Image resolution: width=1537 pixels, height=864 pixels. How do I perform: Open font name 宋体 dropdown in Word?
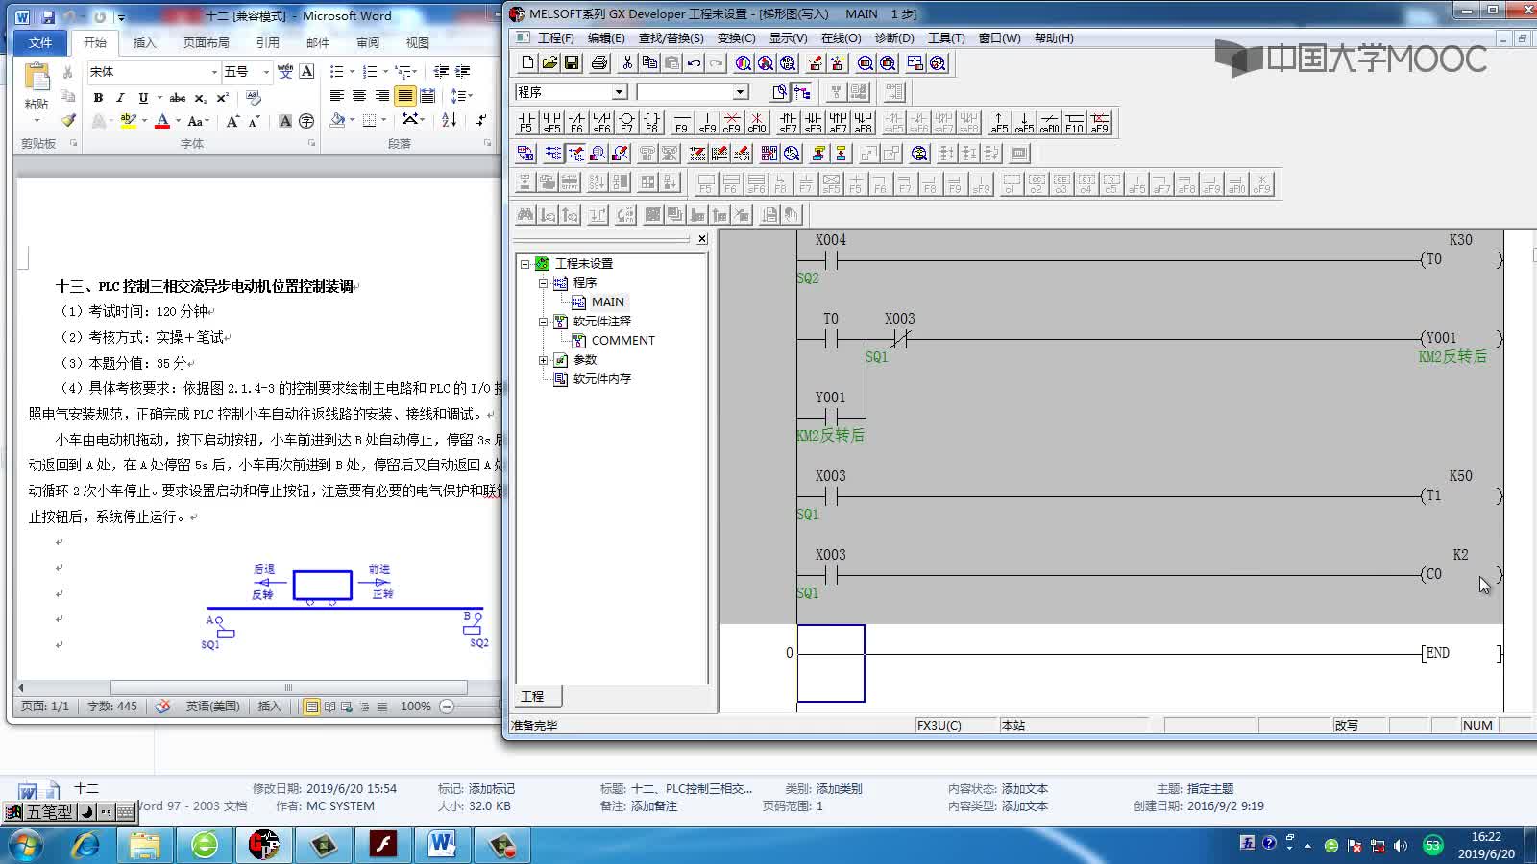click(214, 72)
